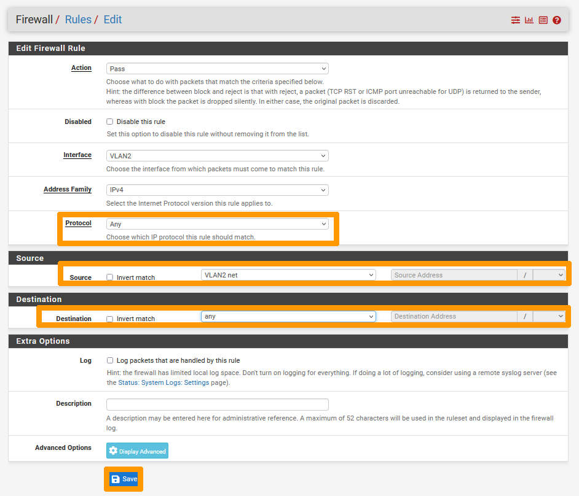This screenshot has height=496, width=579.
Task: Open the Destination dropdown set to any
Action: coord(288,316)
